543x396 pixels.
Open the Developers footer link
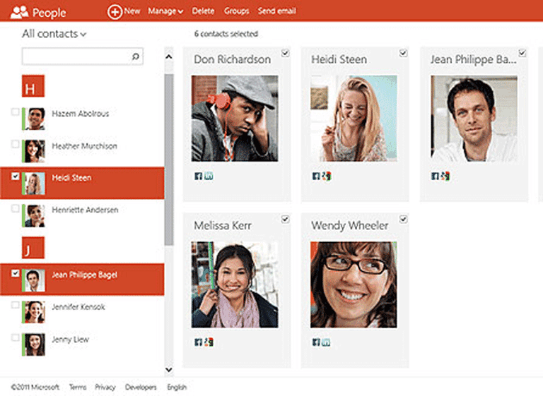(141, 387)
